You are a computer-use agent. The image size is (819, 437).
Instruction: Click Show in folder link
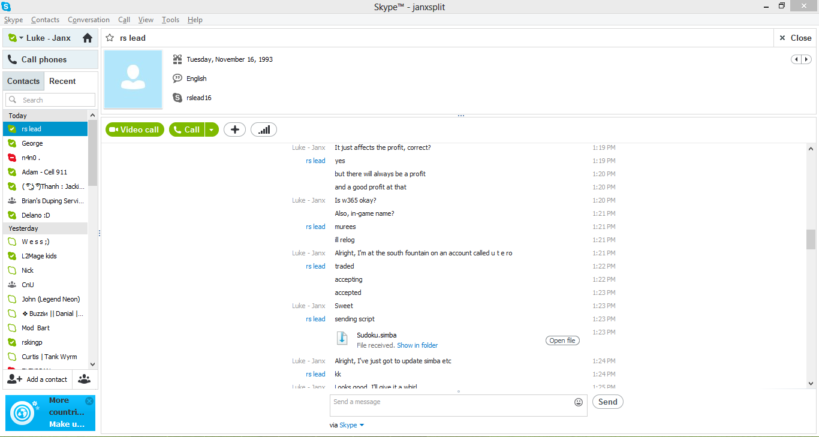coord(417,345)
